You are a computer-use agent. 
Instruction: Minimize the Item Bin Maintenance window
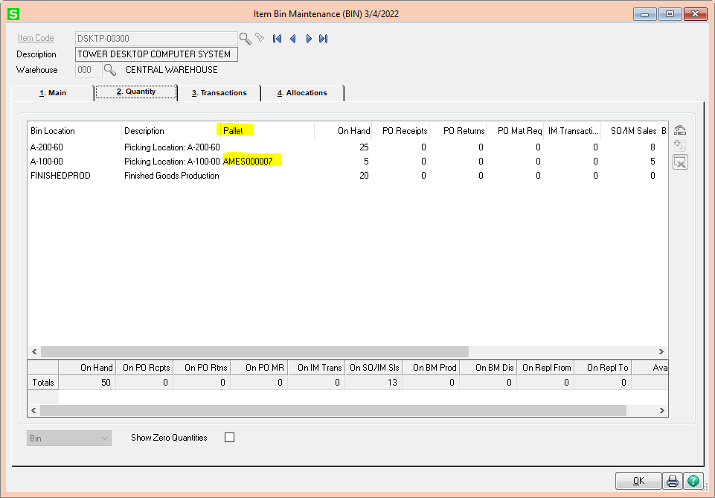pyautogui.click(x=645, y=14)
